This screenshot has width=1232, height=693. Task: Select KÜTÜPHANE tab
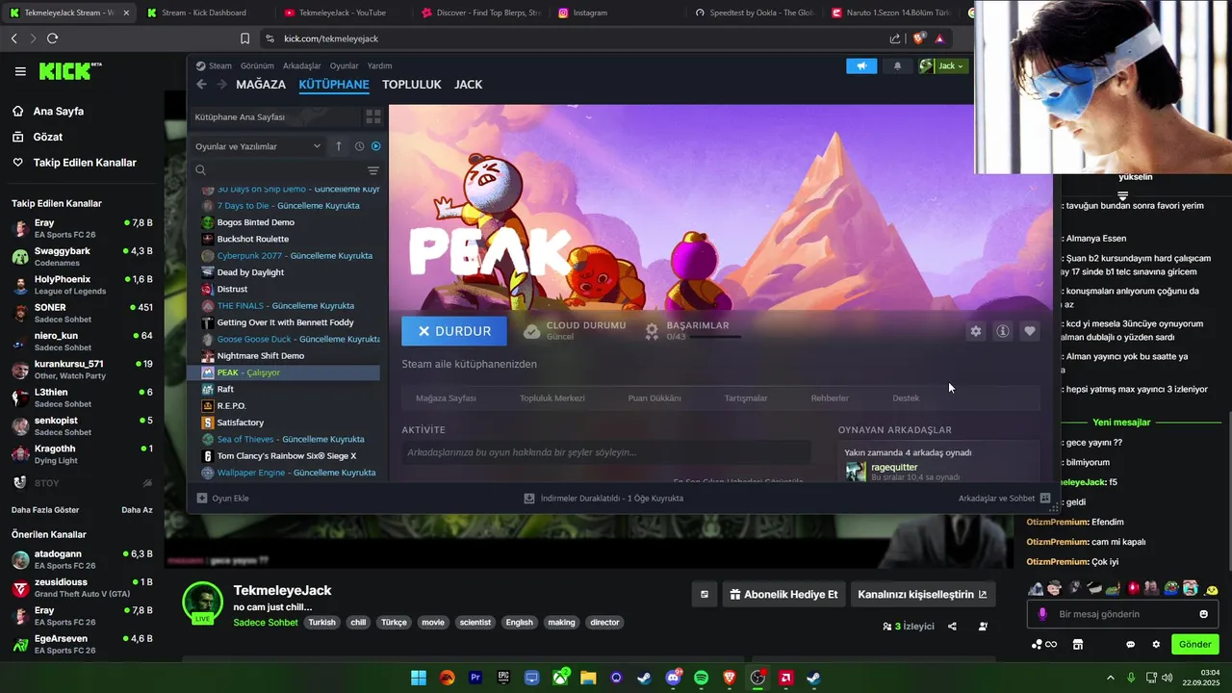334,85
